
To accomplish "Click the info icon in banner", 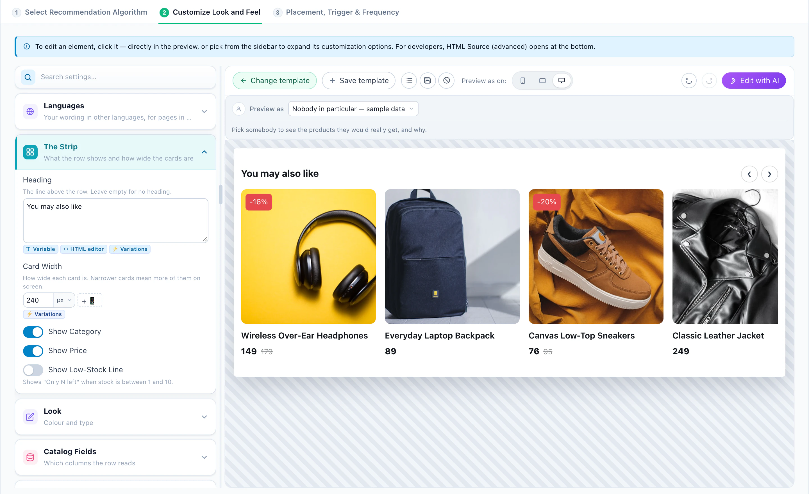I will point(27,47).
